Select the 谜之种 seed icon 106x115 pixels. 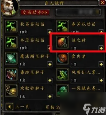tap(62, 42)
